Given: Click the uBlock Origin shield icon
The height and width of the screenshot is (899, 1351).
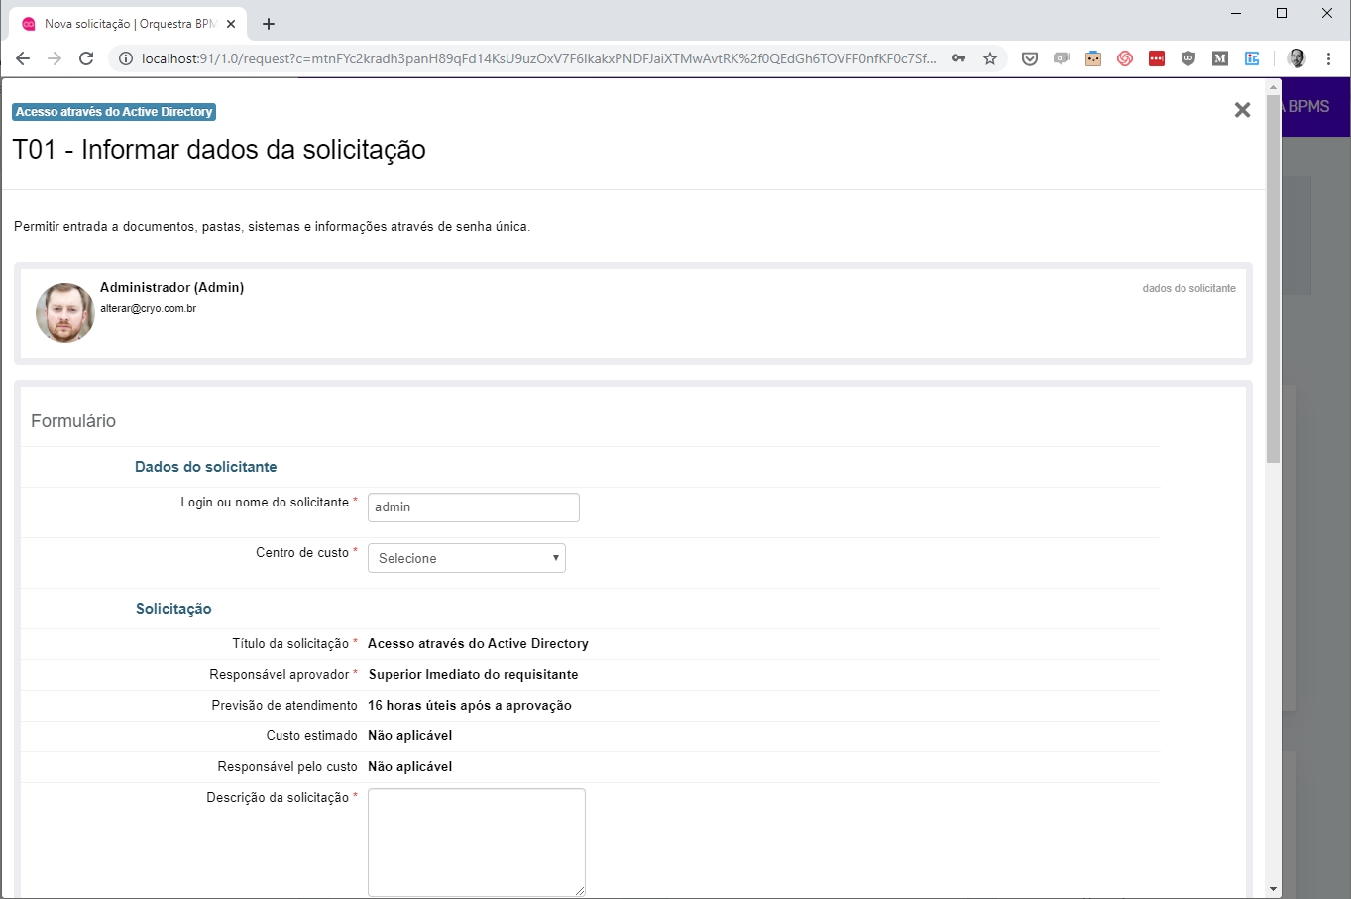Looking at the screenshot, I should tap(1188, 58).
